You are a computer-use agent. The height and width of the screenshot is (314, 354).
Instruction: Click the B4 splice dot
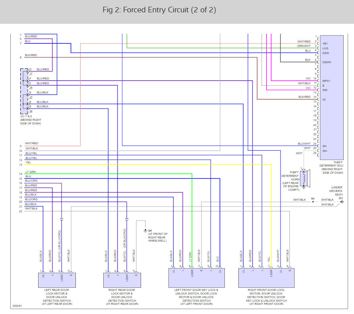313,202
